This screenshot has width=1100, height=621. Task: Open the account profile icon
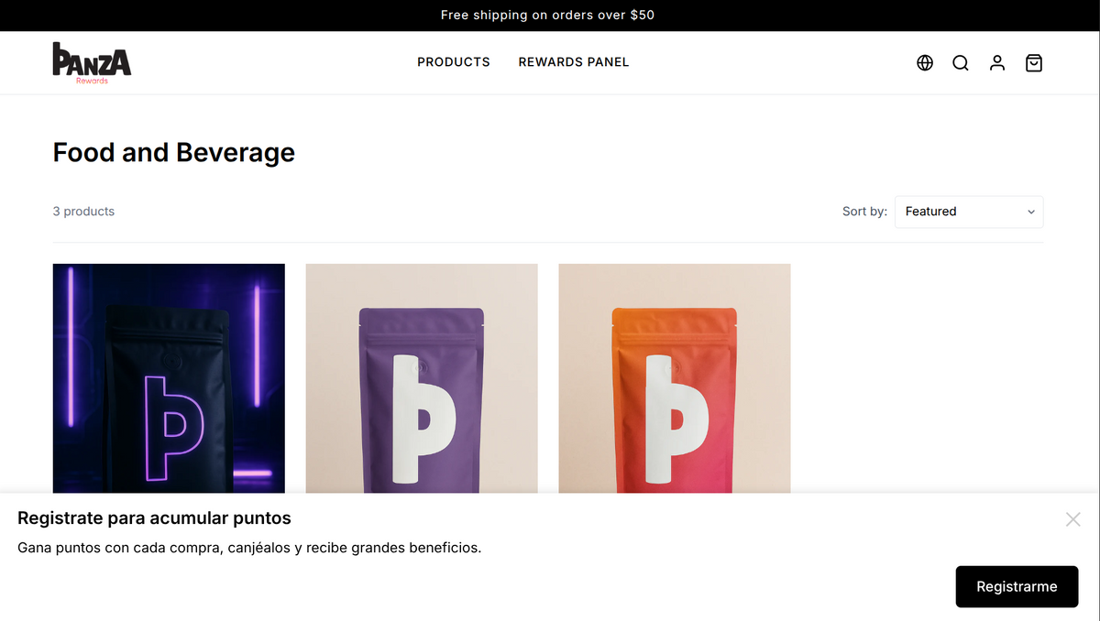(997, 62)
